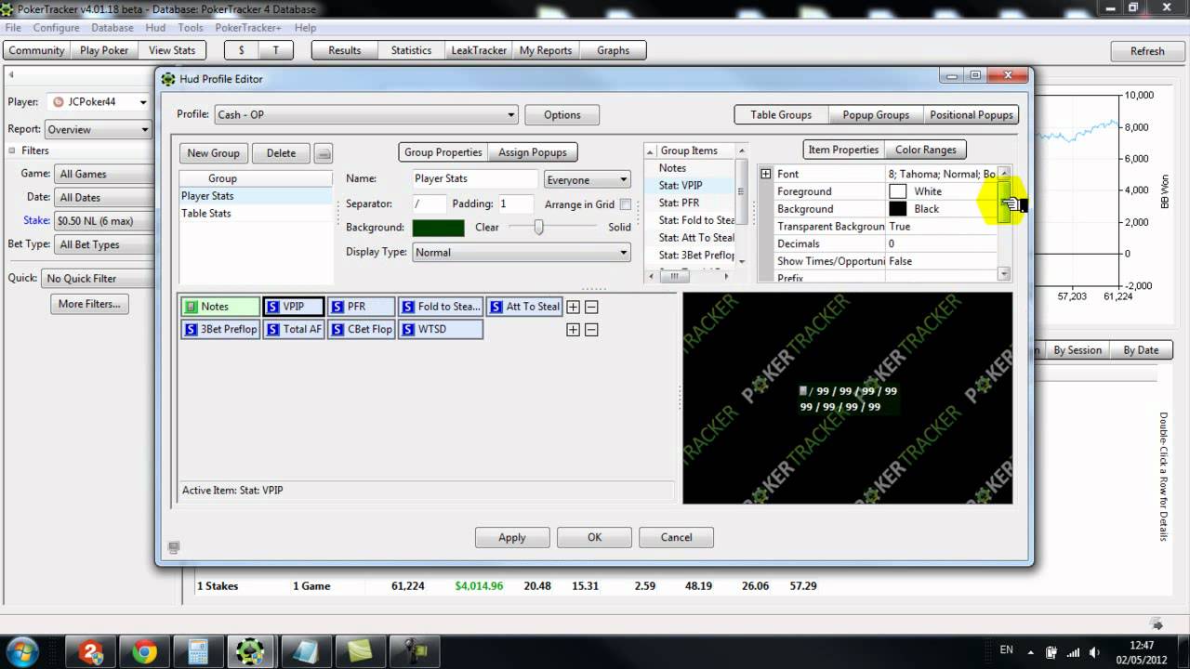Screen dimensions: 1190x669
Task: Select the VPIP stat tile
Action: pyautogui.click(x=294, y=307)
